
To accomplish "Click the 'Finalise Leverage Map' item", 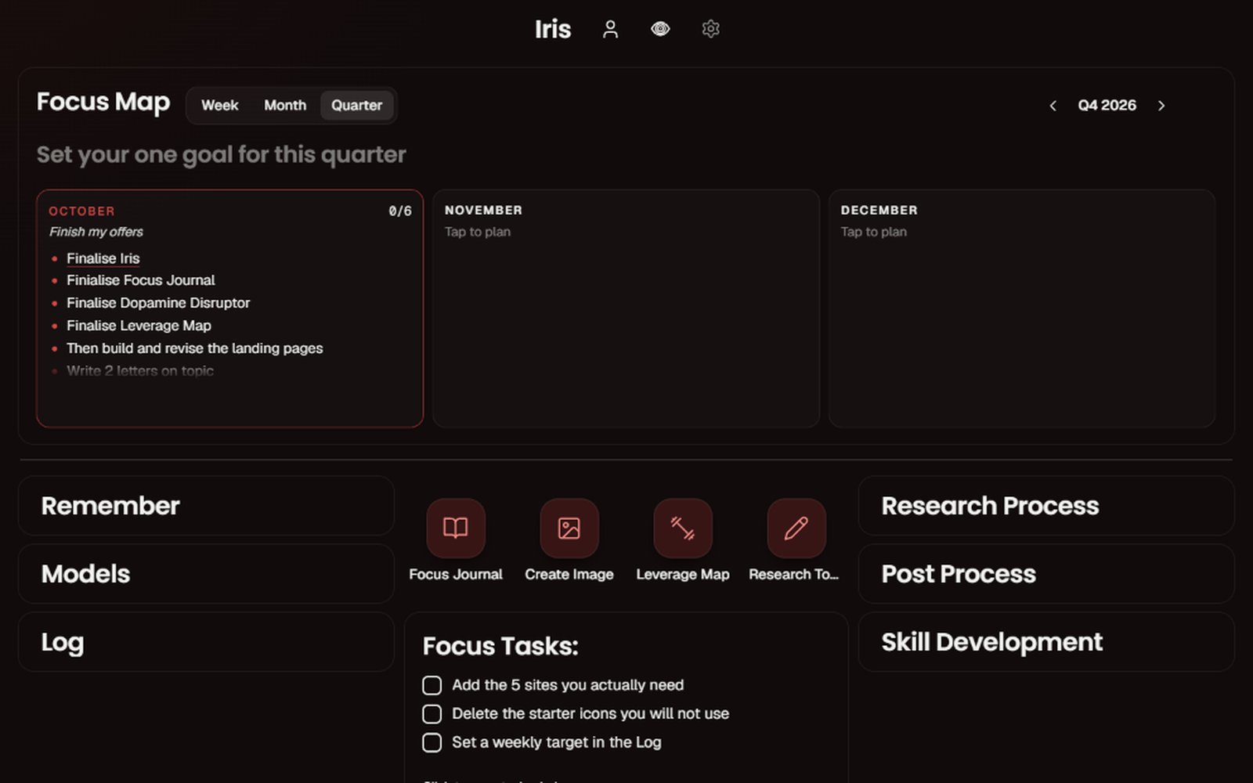I will point(139,326).
